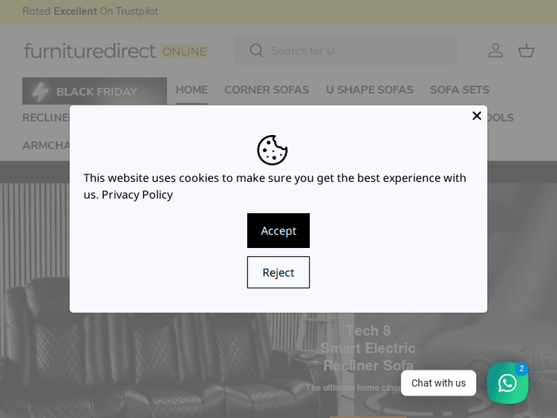Open the shopping basket icon
557x418 pixels.
pos(527,50)
